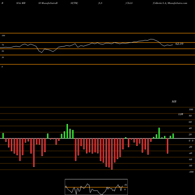The width and height of the screenshot is (195, 195).
Task: Click the MR axis label 100 on right
Action: (x=191, y=110)
